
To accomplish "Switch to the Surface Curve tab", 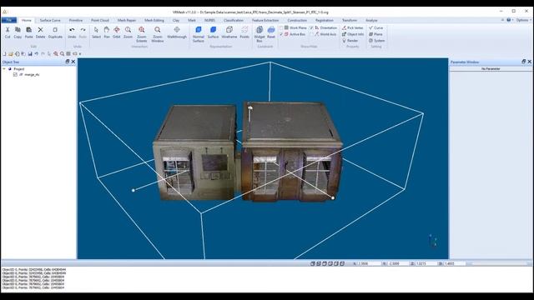I will [x=50, y=20].
